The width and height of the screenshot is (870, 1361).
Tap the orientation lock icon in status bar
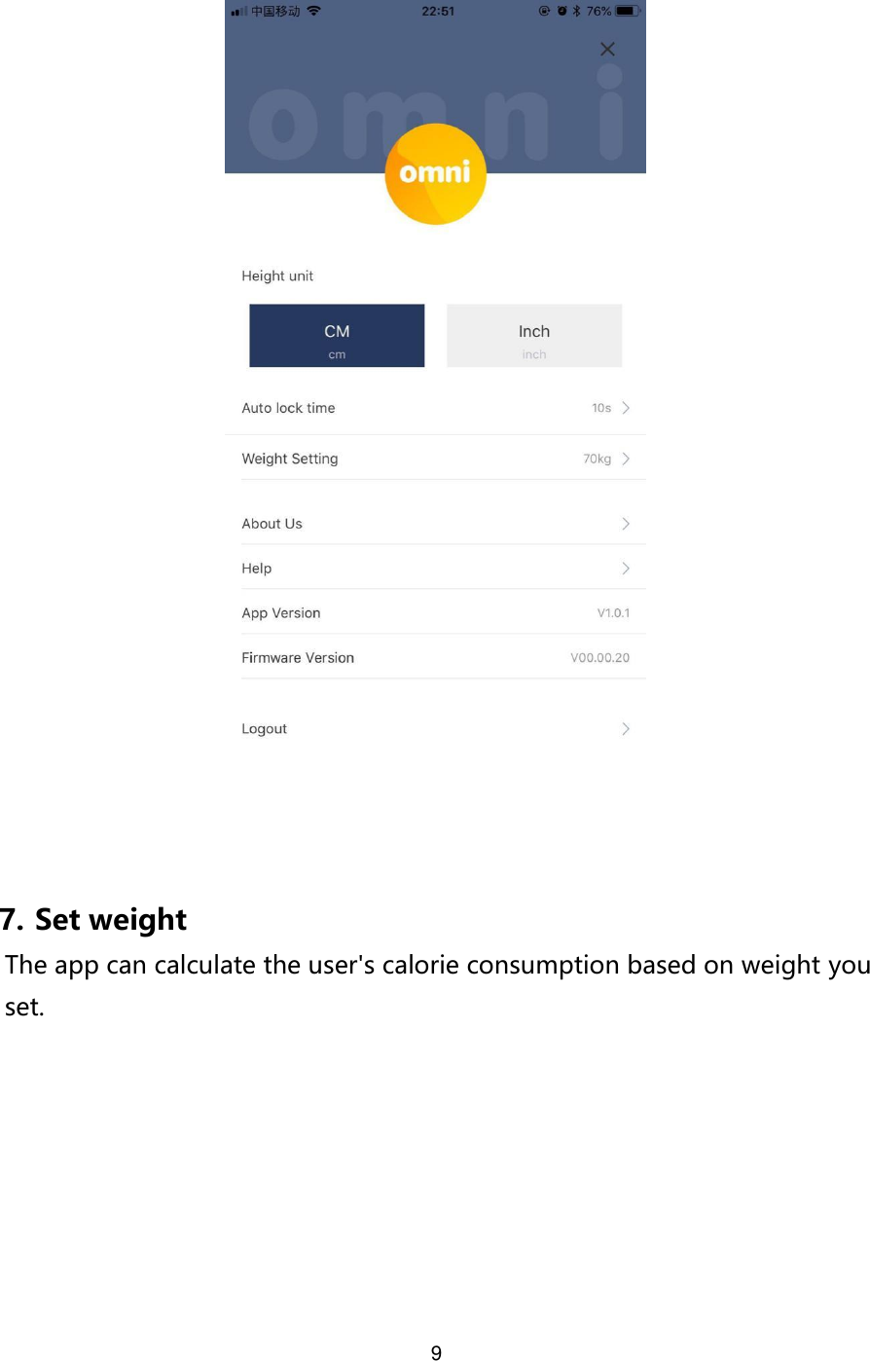point(543,11)
